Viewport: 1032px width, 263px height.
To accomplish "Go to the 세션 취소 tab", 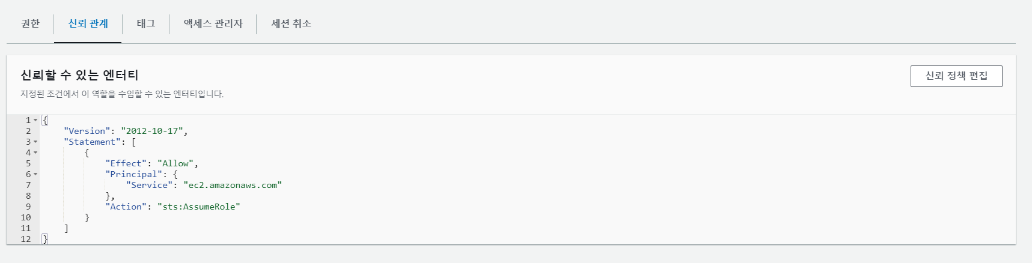I will click(x=291, y=23).
